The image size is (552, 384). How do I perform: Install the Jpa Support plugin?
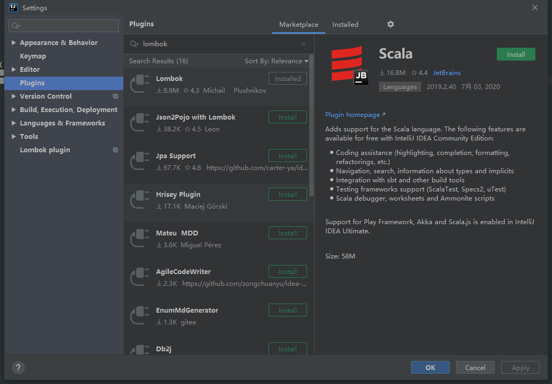click(288, 156)
